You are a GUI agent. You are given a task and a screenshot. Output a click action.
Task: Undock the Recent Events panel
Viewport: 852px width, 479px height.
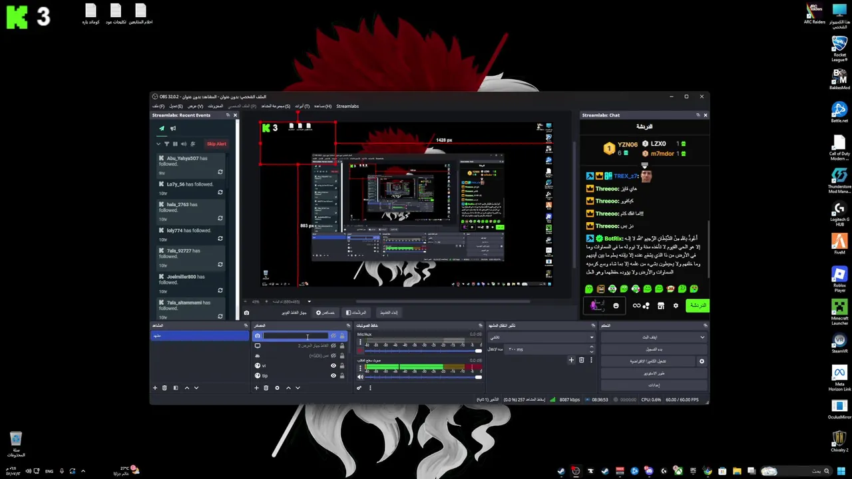tap(228, 115)
